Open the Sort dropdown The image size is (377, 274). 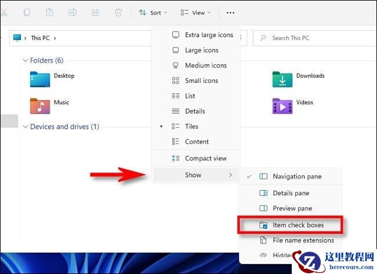click(153, 13)
